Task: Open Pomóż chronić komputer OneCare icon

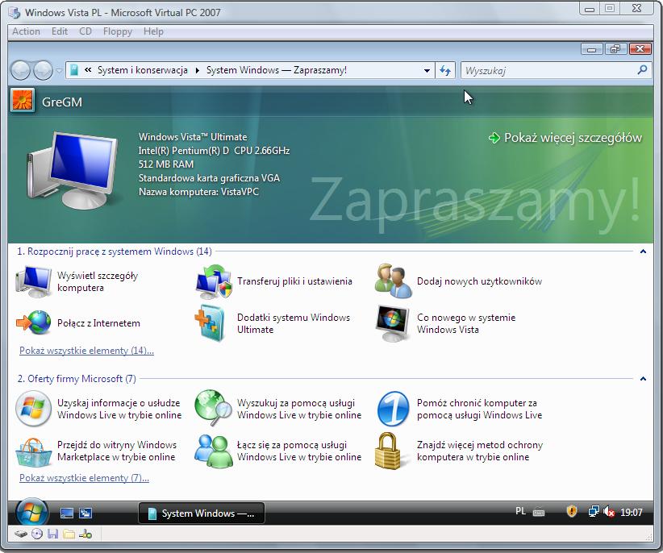Action: click(x=394, y=409)
